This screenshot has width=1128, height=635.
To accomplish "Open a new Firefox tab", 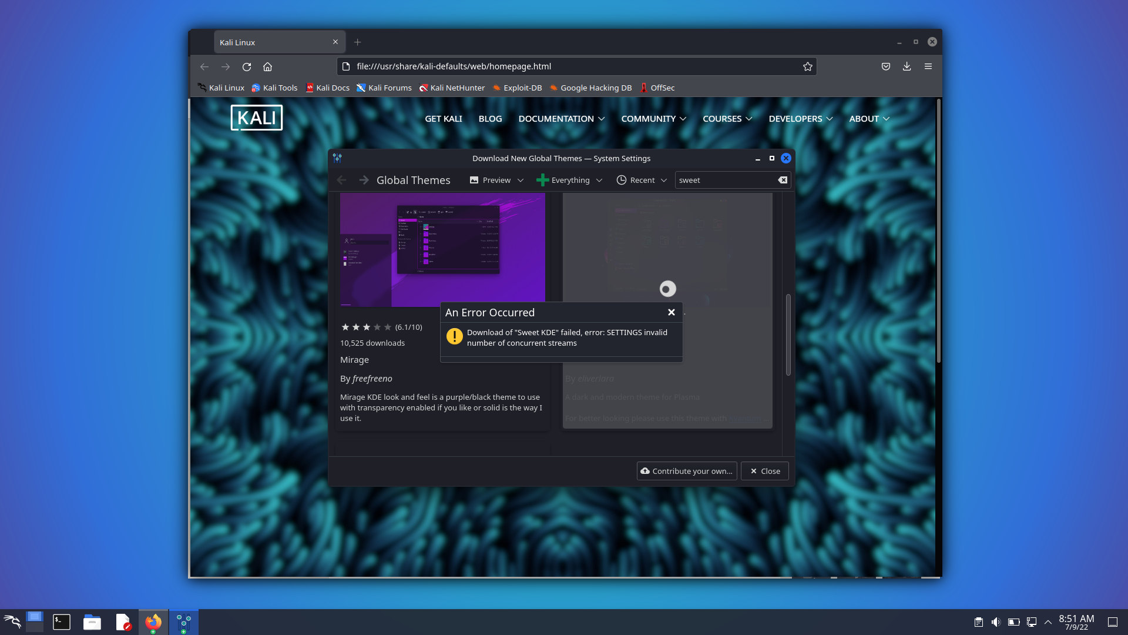I will (357, 42).
